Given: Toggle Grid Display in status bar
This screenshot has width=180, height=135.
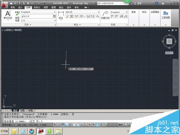Looking at the screenshot, I should click(63, 125).
